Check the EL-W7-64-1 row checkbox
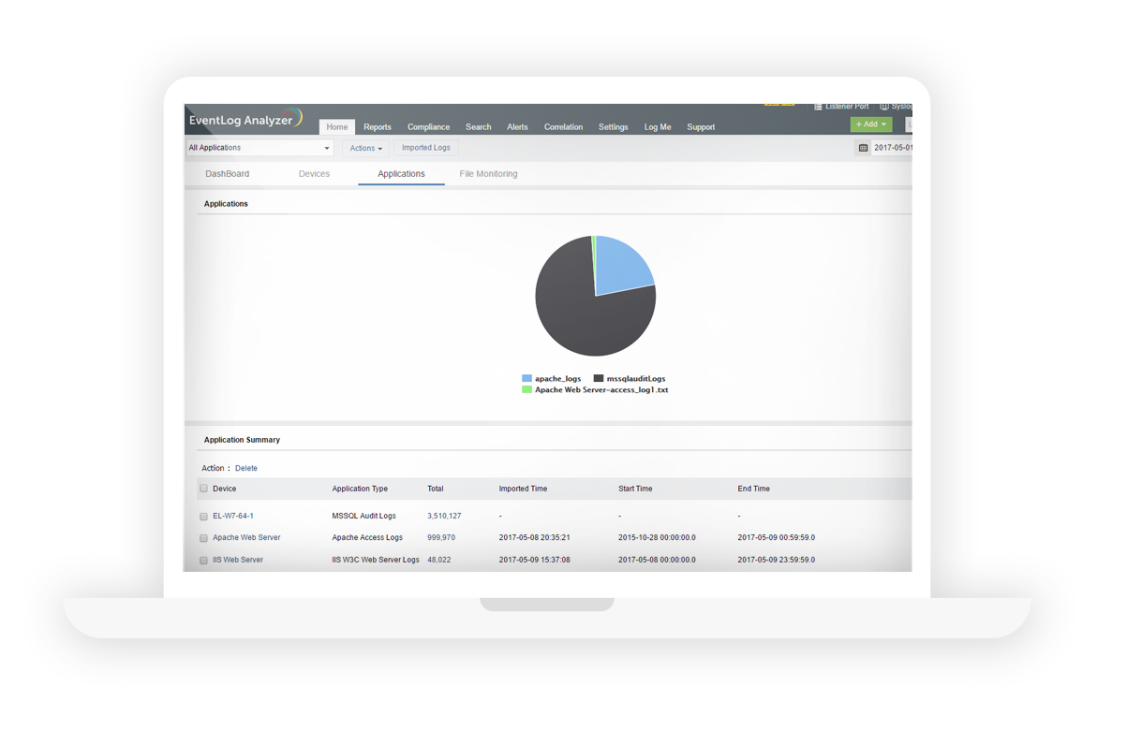 point(203,517)
